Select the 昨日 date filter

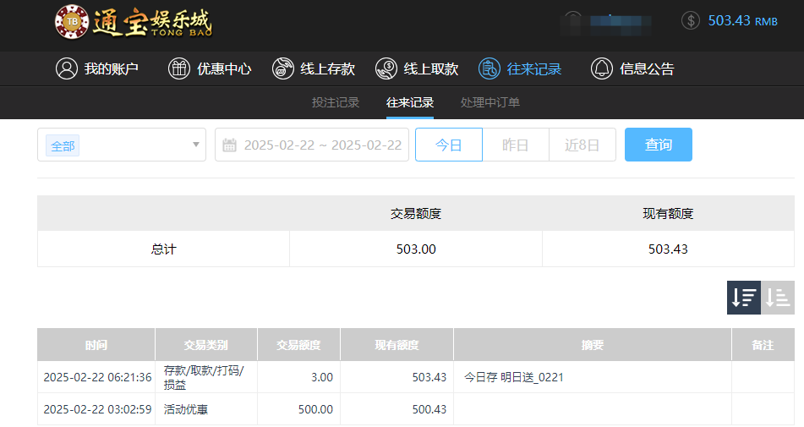pos(516,145)
